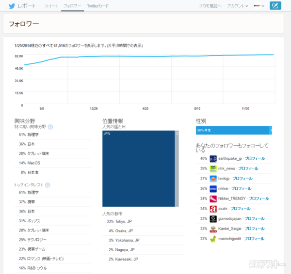Image resolution: width=291 pixels, height=274 pixels.
Task: Click the Kantei_Saigai avatar icon
Action: coord(213,229)
